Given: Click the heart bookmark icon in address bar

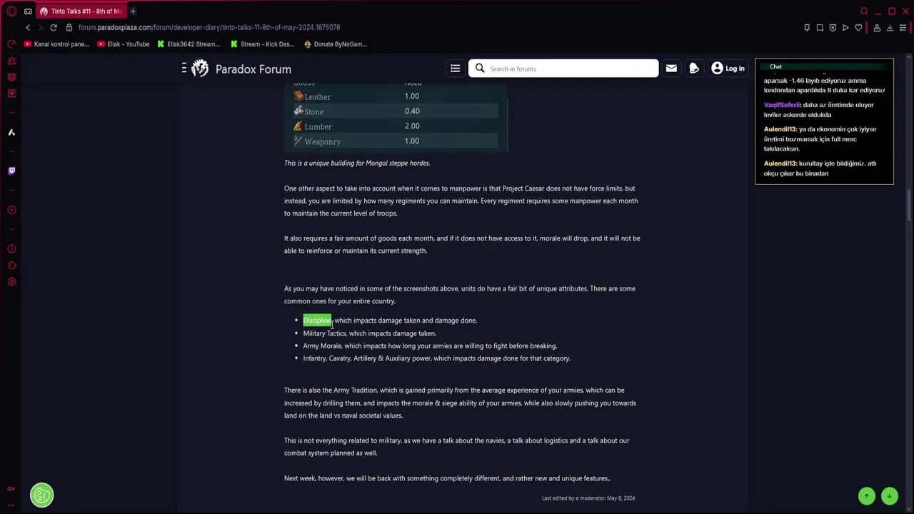Looking at the screenshot, I should tap(858, 27).
